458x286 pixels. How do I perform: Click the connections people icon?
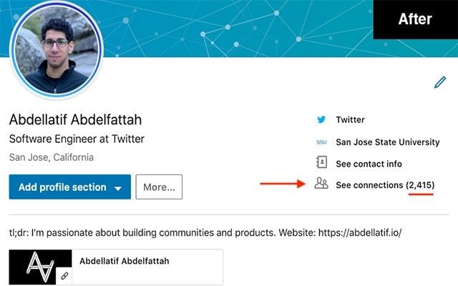click(321, 184)
